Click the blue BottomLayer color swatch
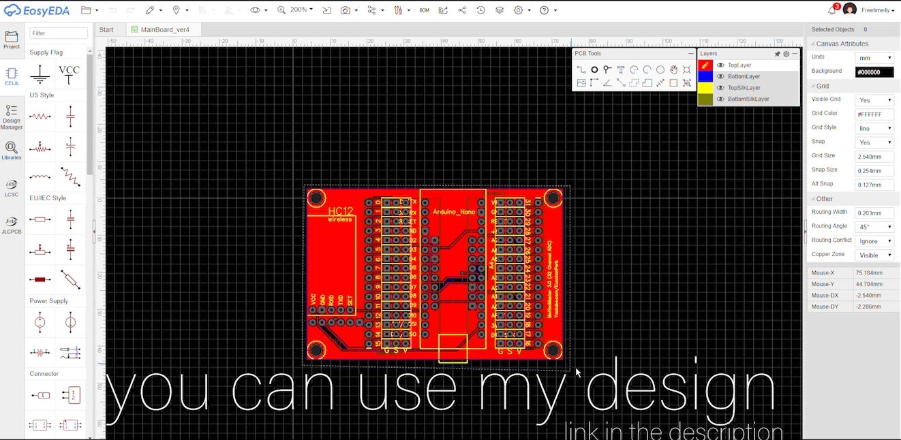 pyautogui.click(x=705, y=76)
